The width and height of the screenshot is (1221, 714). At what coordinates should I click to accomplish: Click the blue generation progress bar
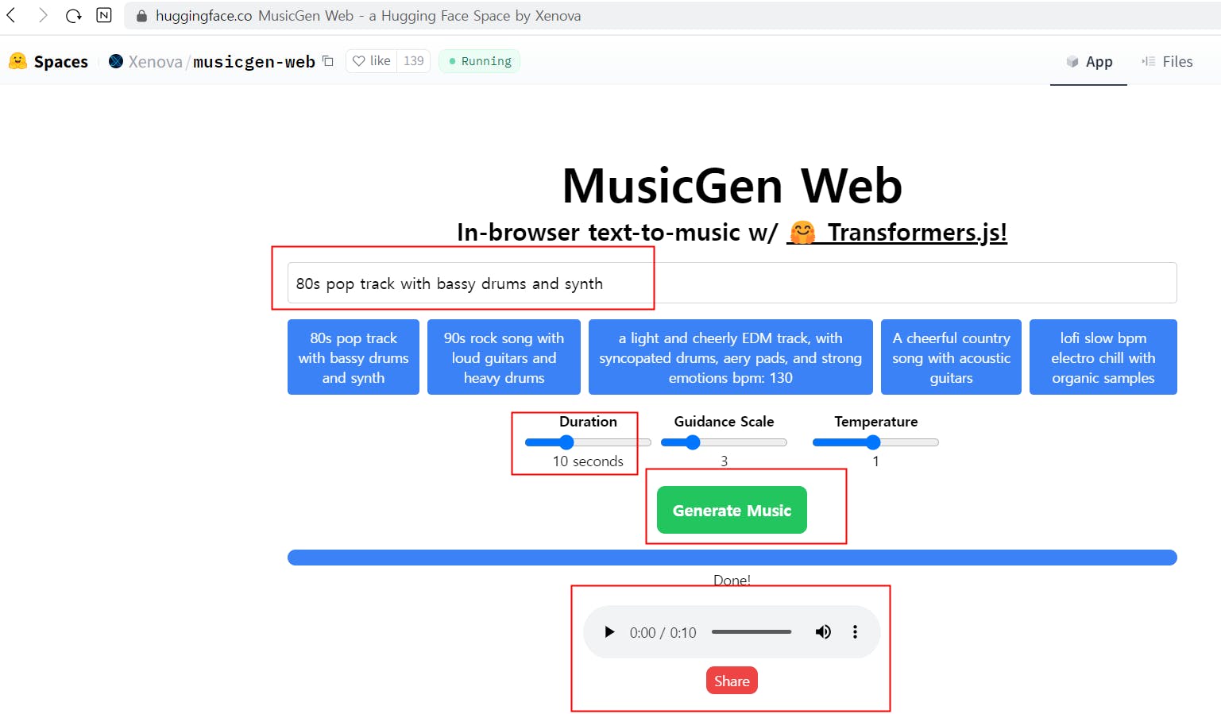[x=732, y=558]
